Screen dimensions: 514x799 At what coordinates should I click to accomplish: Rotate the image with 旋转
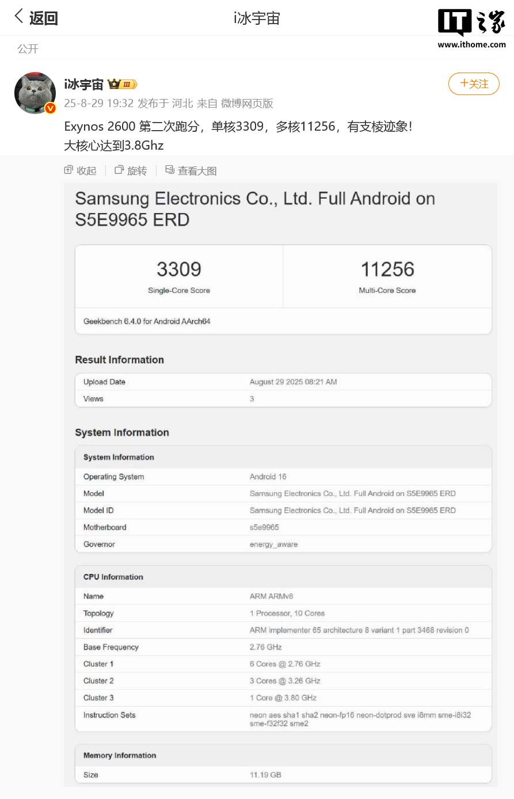[x=131, y=170]
